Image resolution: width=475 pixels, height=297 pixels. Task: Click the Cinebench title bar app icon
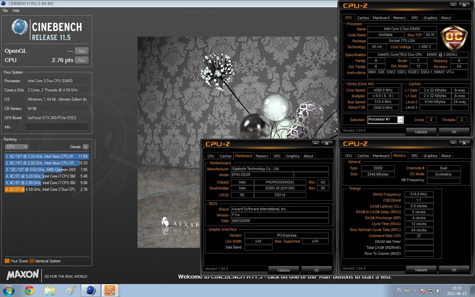tap(4, 3)
